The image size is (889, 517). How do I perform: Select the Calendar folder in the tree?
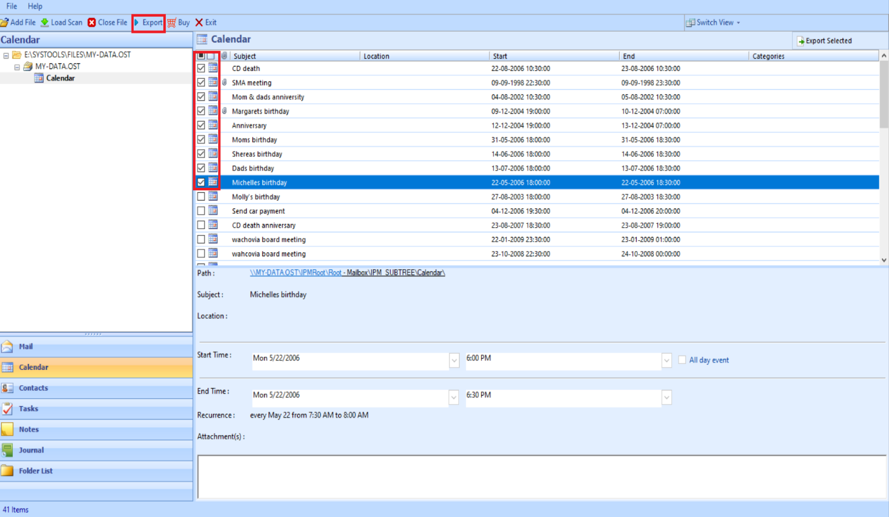click(60, 78)
